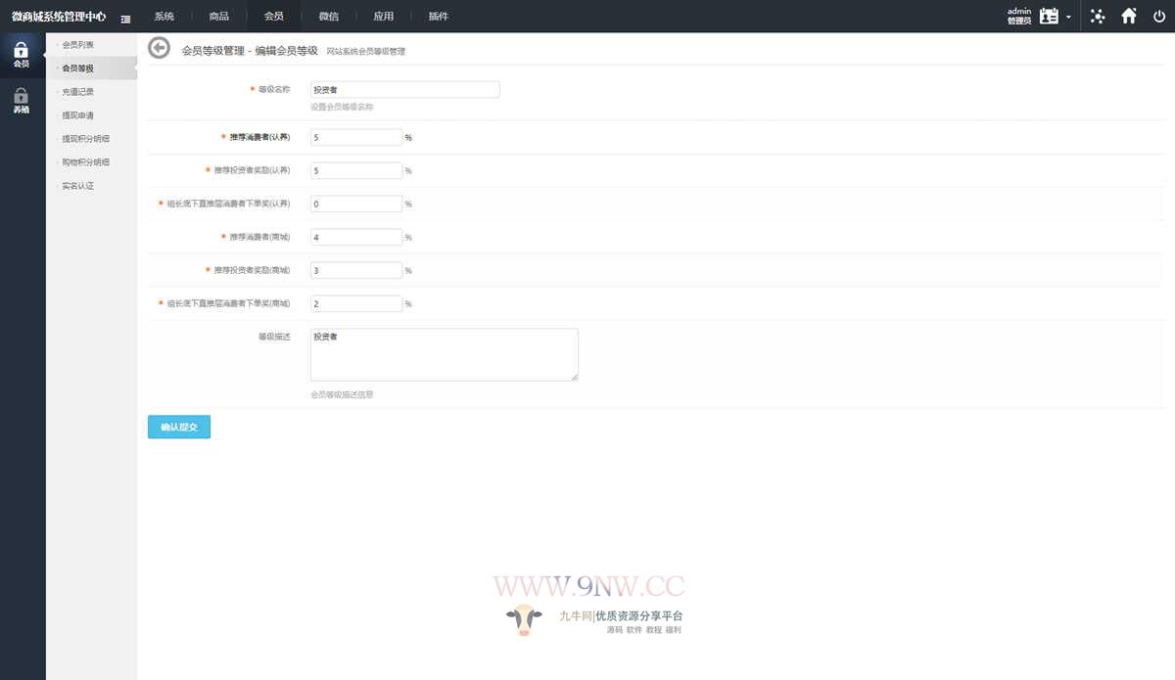
Task: Expand the admin account dropdown arrow
Action: [1068, 18]
